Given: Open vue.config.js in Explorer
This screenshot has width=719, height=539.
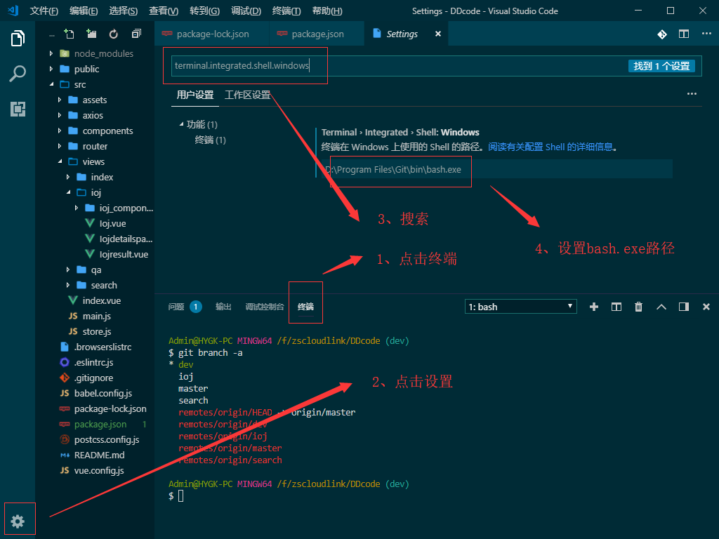Looking at the screenshot, I should (98, 471).
